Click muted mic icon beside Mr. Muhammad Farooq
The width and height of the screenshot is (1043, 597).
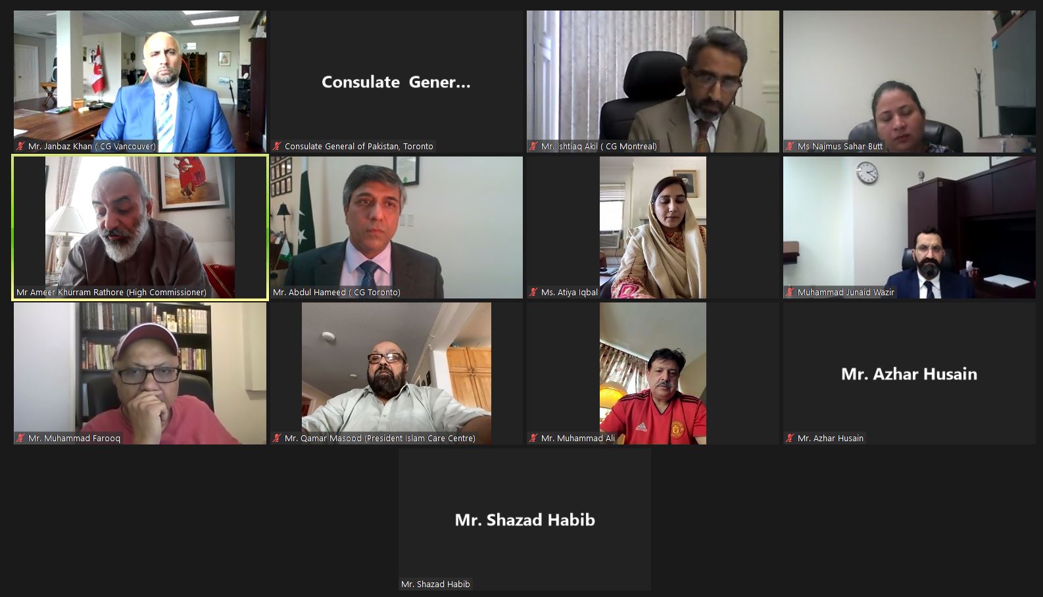pyautogui.click(x=20, y=439)
